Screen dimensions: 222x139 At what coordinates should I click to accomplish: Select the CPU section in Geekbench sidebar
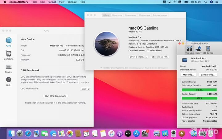click(9, 42)
